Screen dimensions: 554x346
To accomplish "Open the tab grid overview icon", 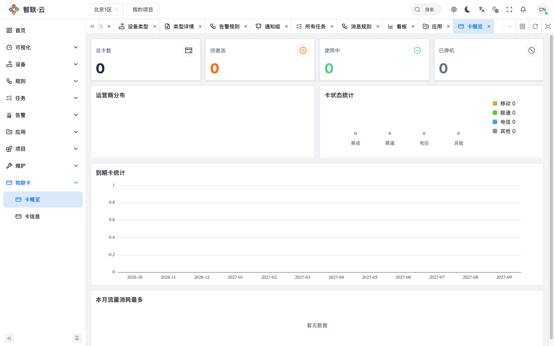I will coord(522,27).
